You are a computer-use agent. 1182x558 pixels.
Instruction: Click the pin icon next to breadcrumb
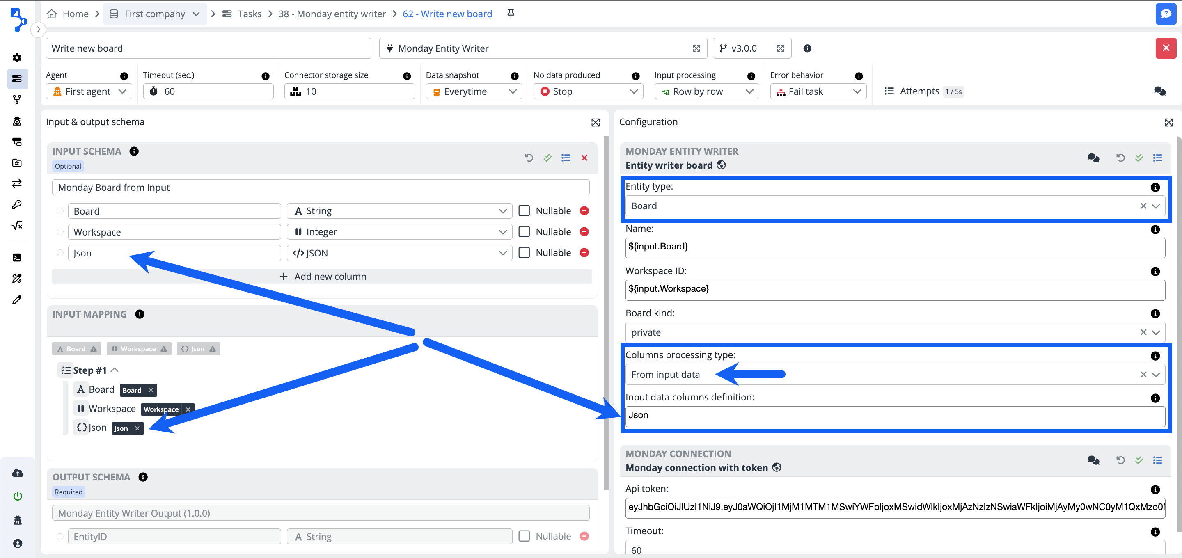[x=511, y=14]
